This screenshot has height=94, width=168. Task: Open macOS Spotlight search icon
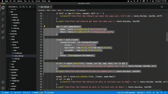150,1
